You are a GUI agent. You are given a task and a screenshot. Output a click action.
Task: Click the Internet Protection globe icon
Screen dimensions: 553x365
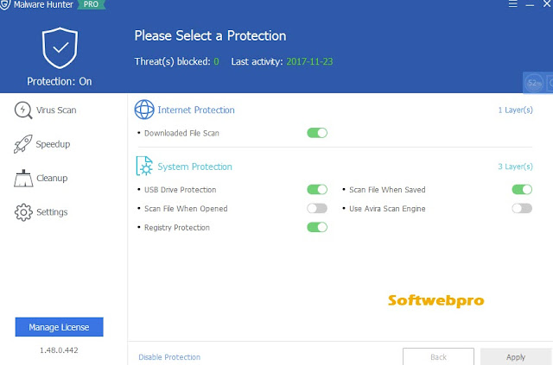144,110
